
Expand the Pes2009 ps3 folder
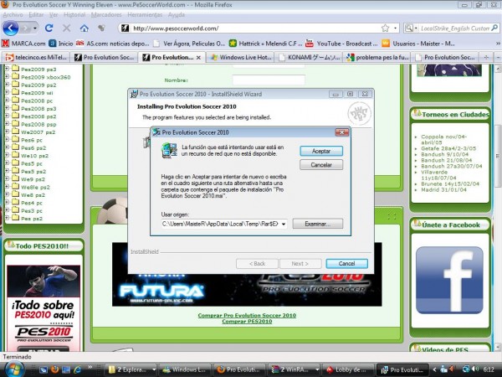click(x=7, y=69)
